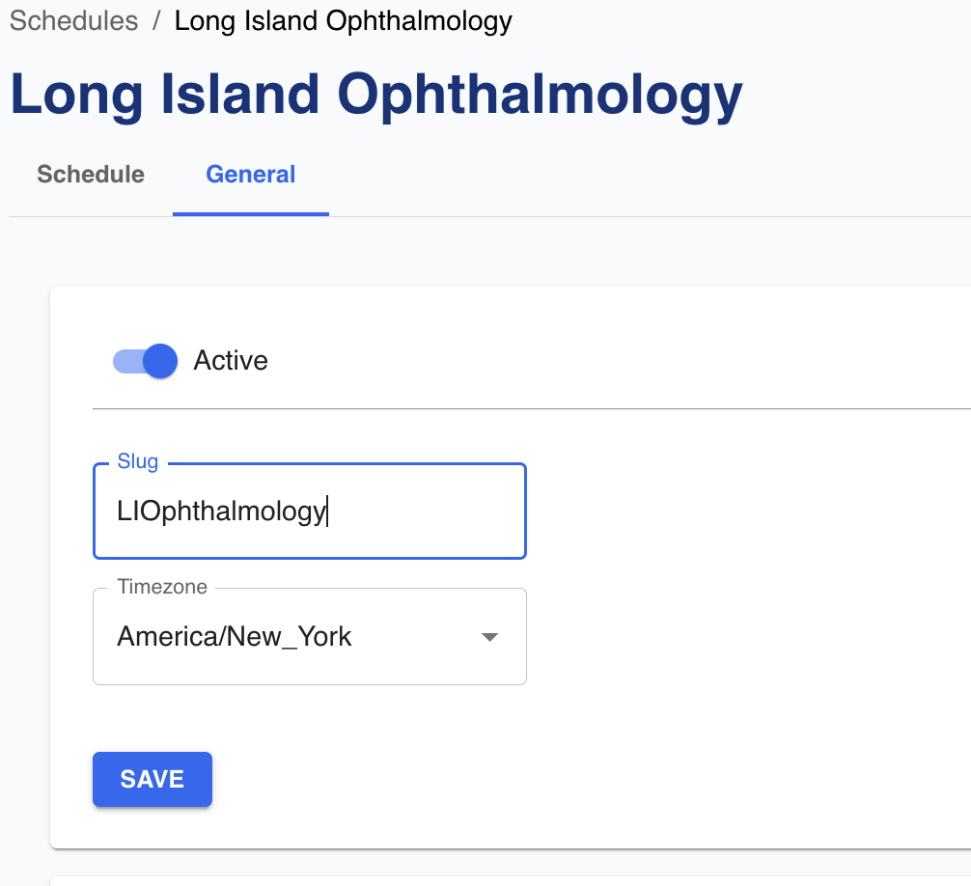Click the breadcrumb slash separator

click(x=156, y=21)
